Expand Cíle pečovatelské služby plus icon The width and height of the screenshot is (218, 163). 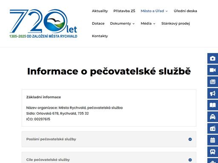[190, 160]
